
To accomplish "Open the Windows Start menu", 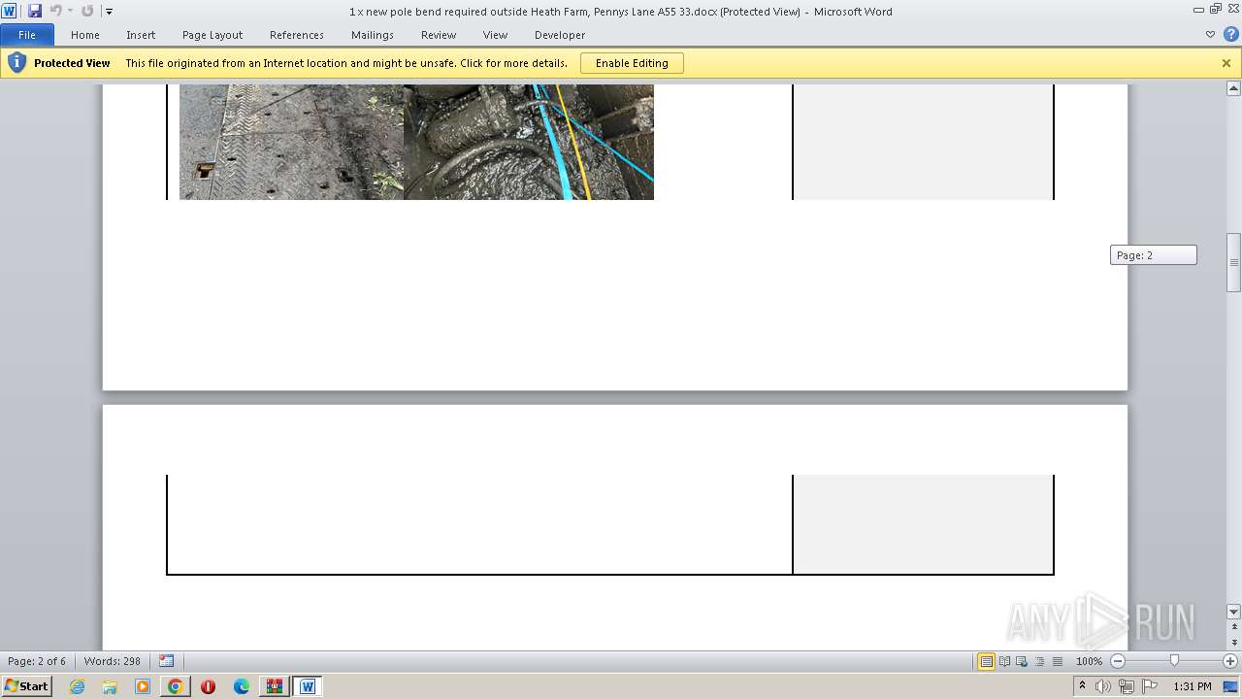I will tap(26, 686).
